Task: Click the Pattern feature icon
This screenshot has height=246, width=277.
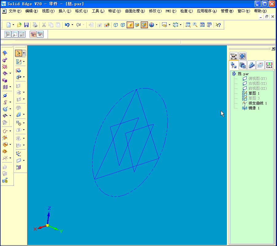Action: click(x=18, y=123)
